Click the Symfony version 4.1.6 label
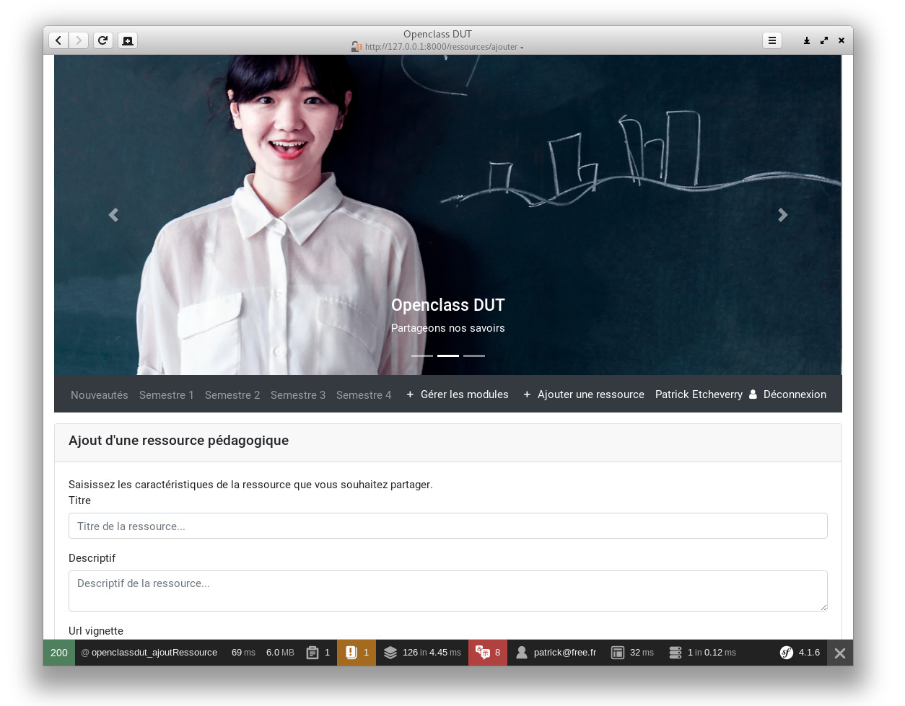The width and height of the screenshot is (905, 706). [x=809, y=653]
